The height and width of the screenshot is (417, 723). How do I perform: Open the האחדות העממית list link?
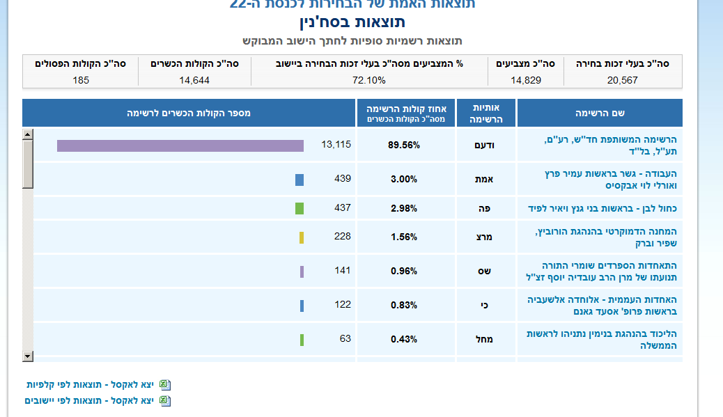[x=602, y=305]
